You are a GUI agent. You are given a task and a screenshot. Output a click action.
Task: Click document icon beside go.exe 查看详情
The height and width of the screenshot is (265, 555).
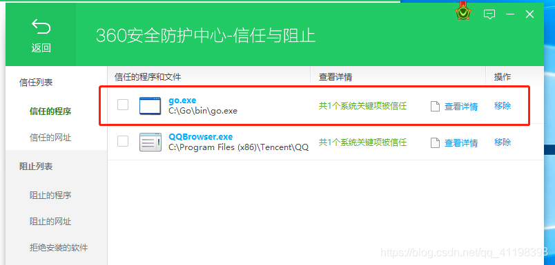(x=435, y=106)
